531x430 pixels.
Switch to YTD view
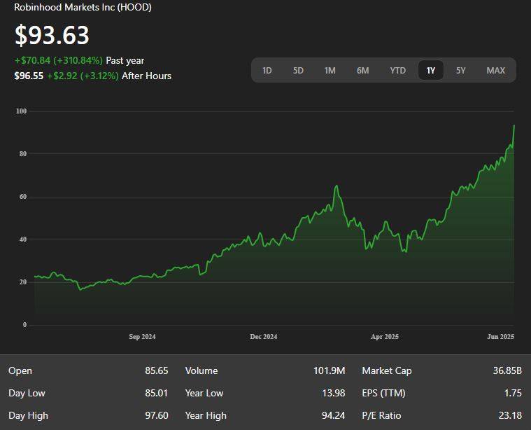[397, 70]
